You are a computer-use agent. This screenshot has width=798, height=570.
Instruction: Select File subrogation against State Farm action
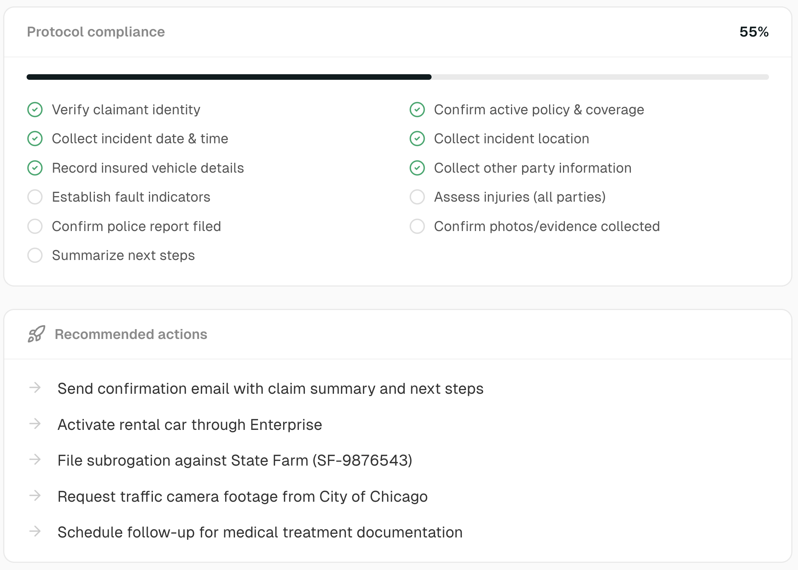235,460
